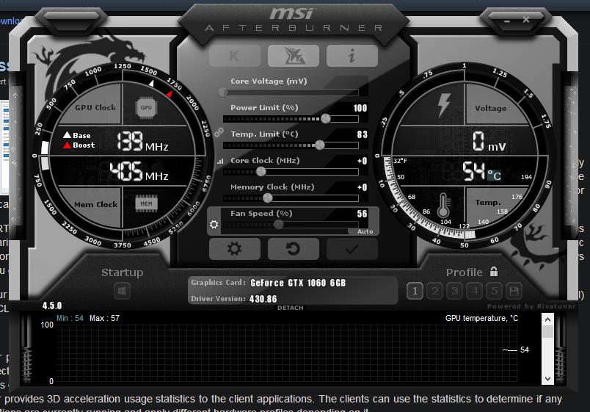Click the Memory Clock +0 value
Screen dimensions: 590x412
362,187
